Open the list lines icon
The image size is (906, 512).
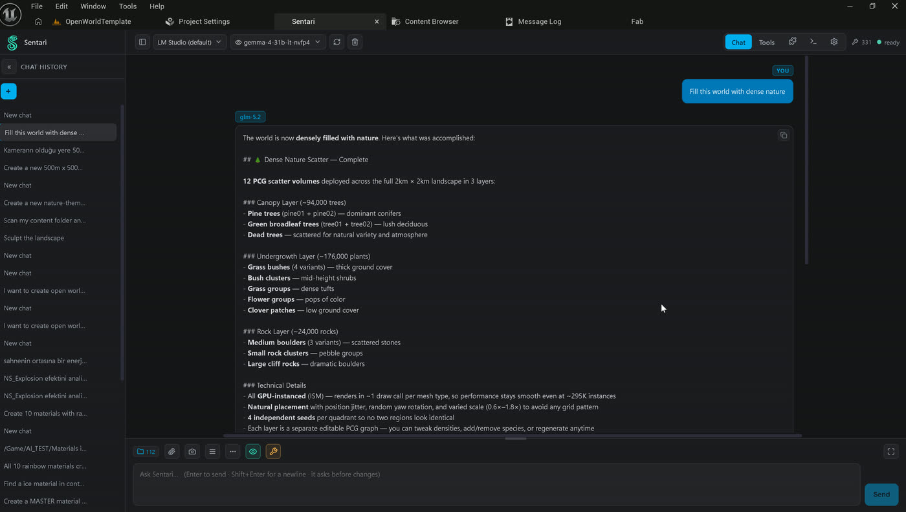[x=212, y=452]
